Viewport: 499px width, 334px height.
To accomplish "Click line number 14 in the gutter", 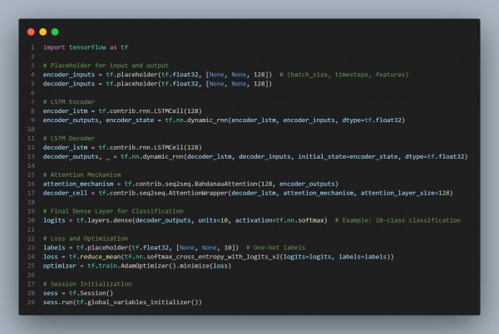I will [31, 166].
